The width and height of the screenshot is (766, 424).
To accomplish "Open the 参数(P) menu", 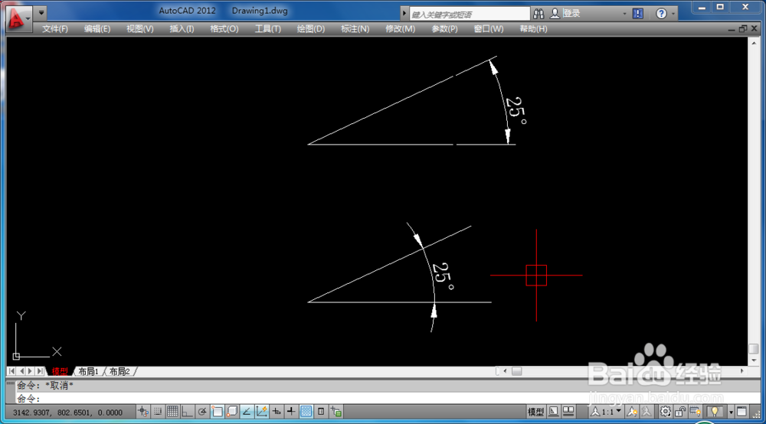I will point(444,29).
